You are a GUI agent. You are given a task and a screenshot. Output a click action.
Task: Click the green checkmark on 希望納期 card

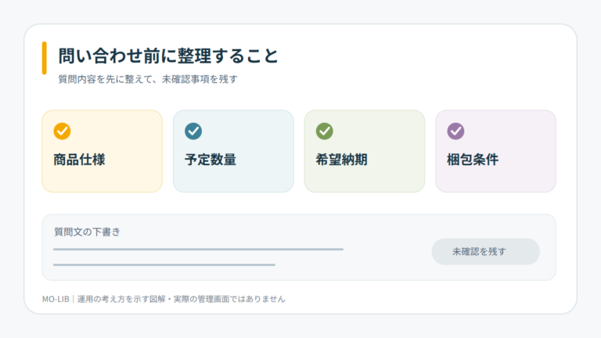324,131
